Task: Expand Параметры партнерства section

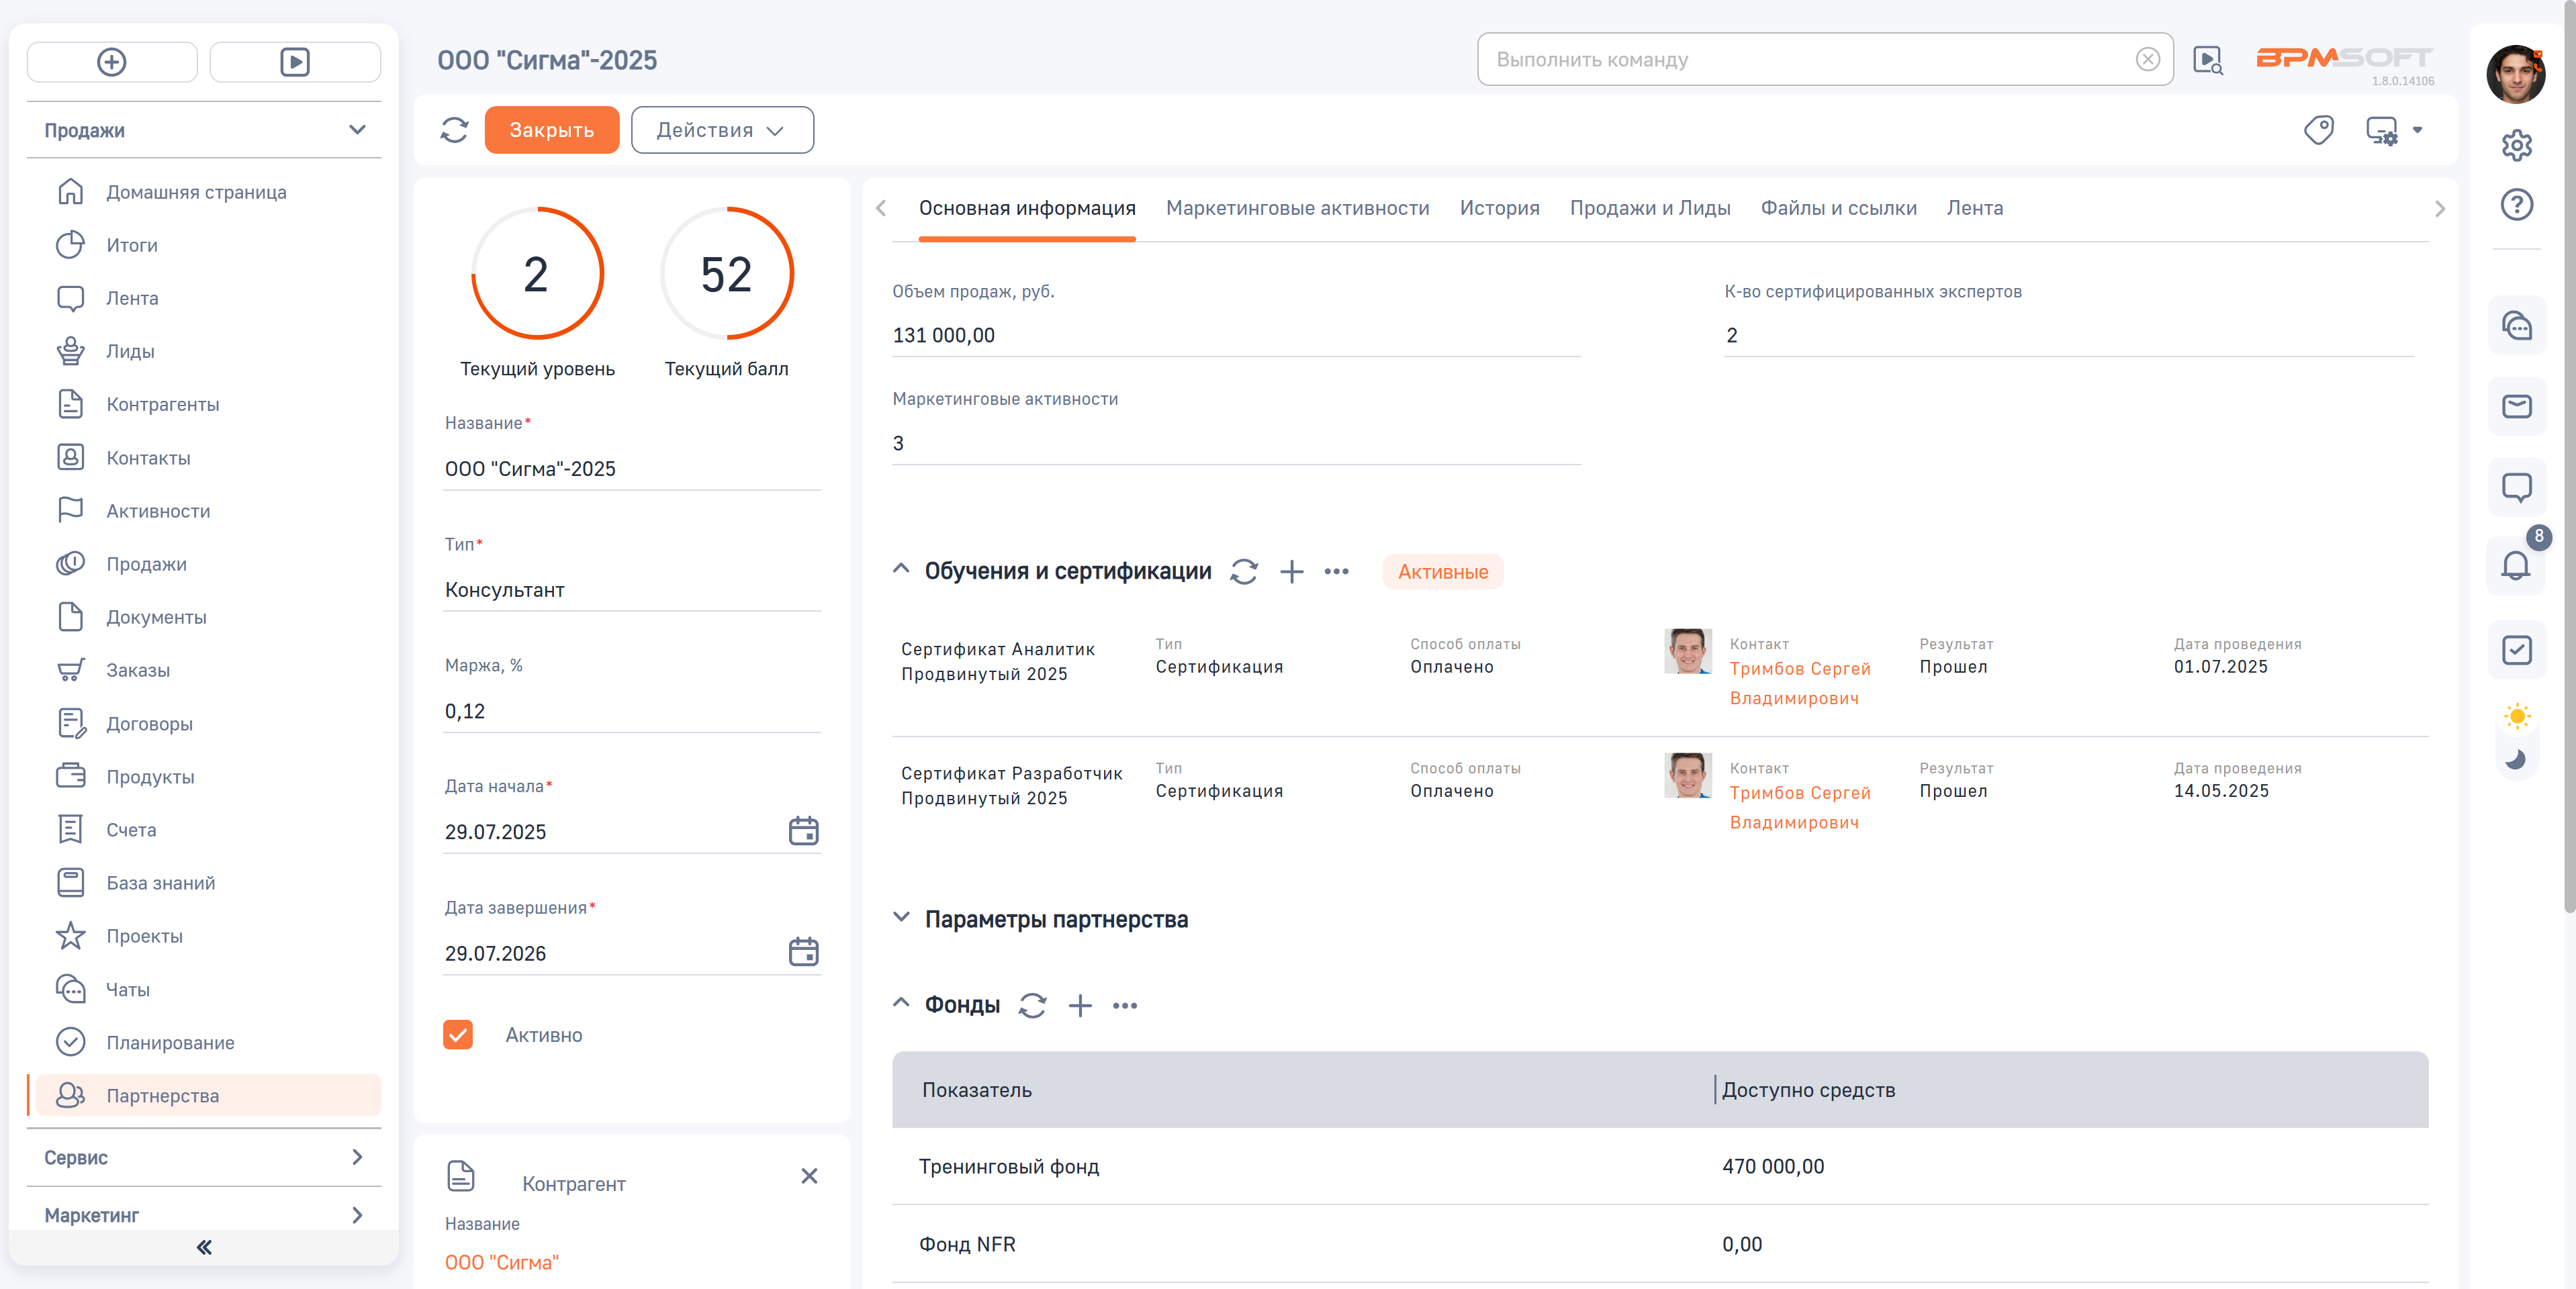Action: coord(901,917)
